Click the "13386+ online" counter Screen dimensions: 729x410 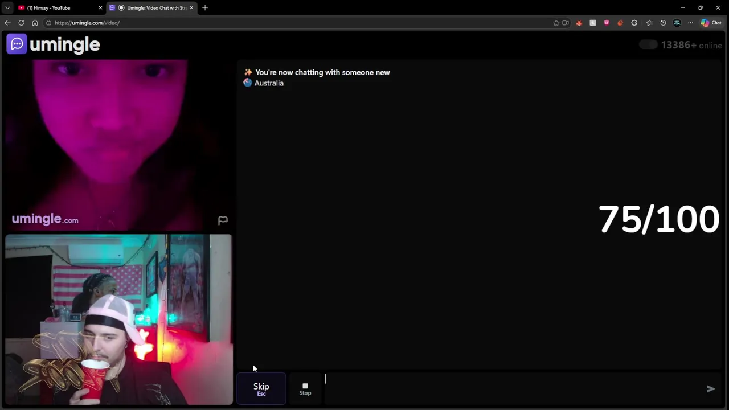[691, 45]
